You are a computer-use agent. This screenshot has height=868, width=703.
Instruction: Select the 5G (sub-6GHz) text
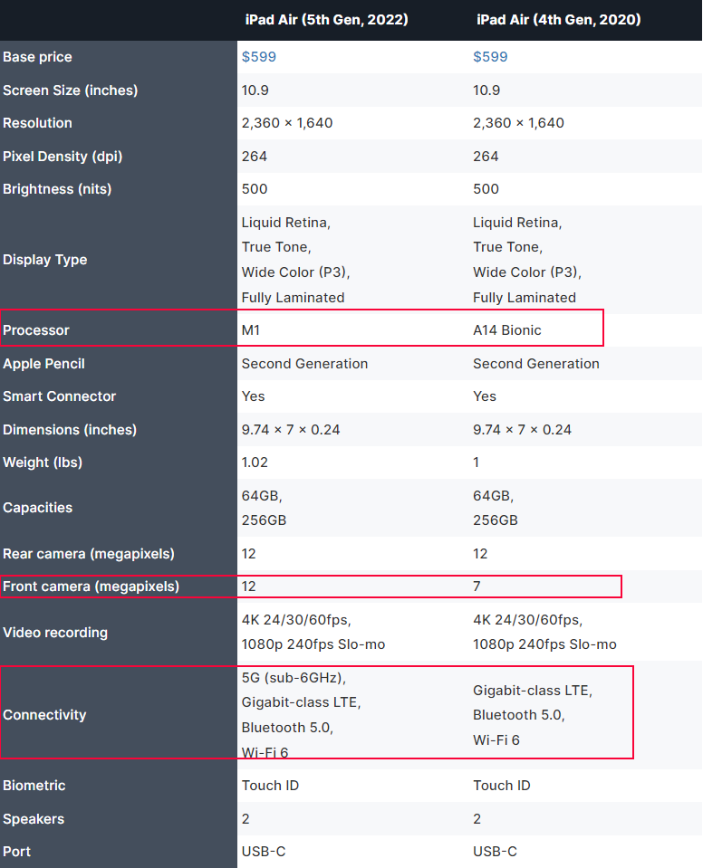(x=294, y=678)
